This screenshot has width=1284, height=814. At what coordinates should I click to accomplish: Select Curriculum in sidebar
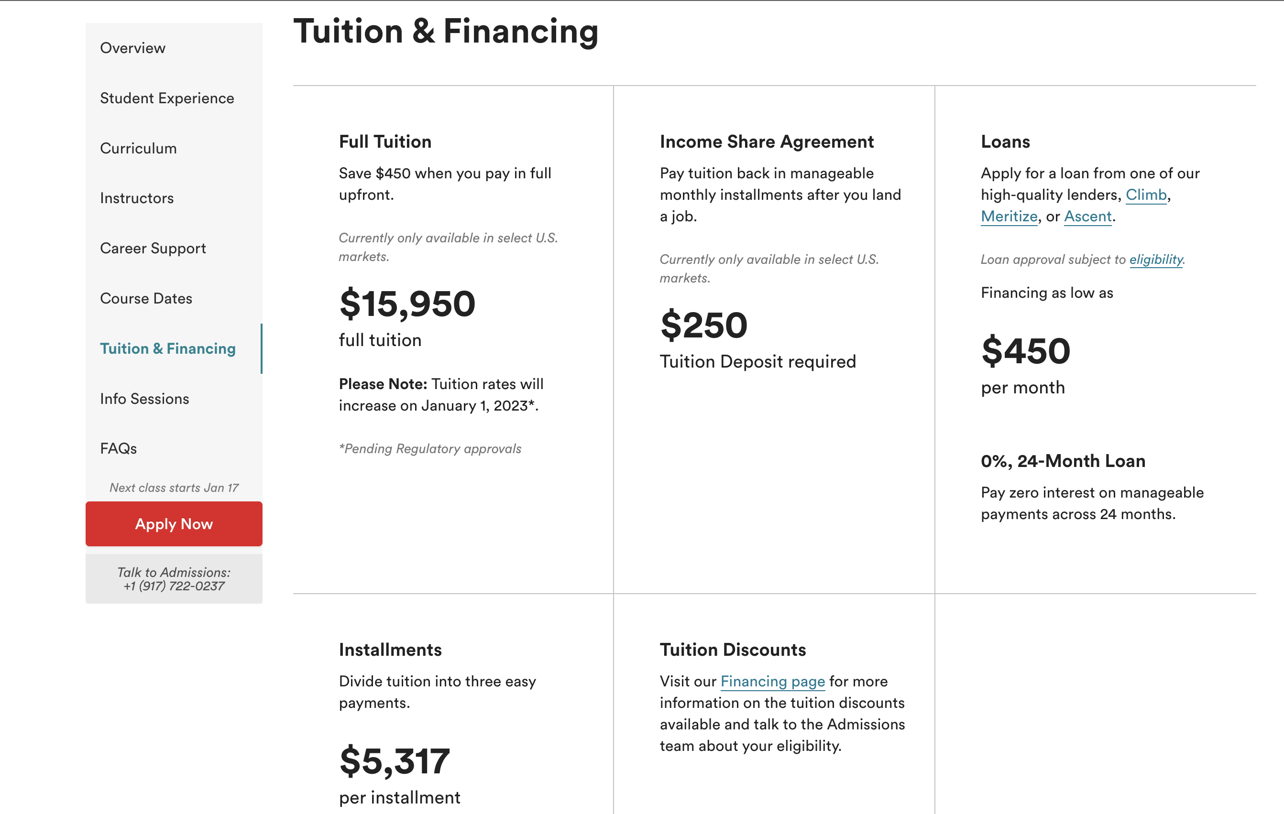pyautogui.click(x=138, y=148)
